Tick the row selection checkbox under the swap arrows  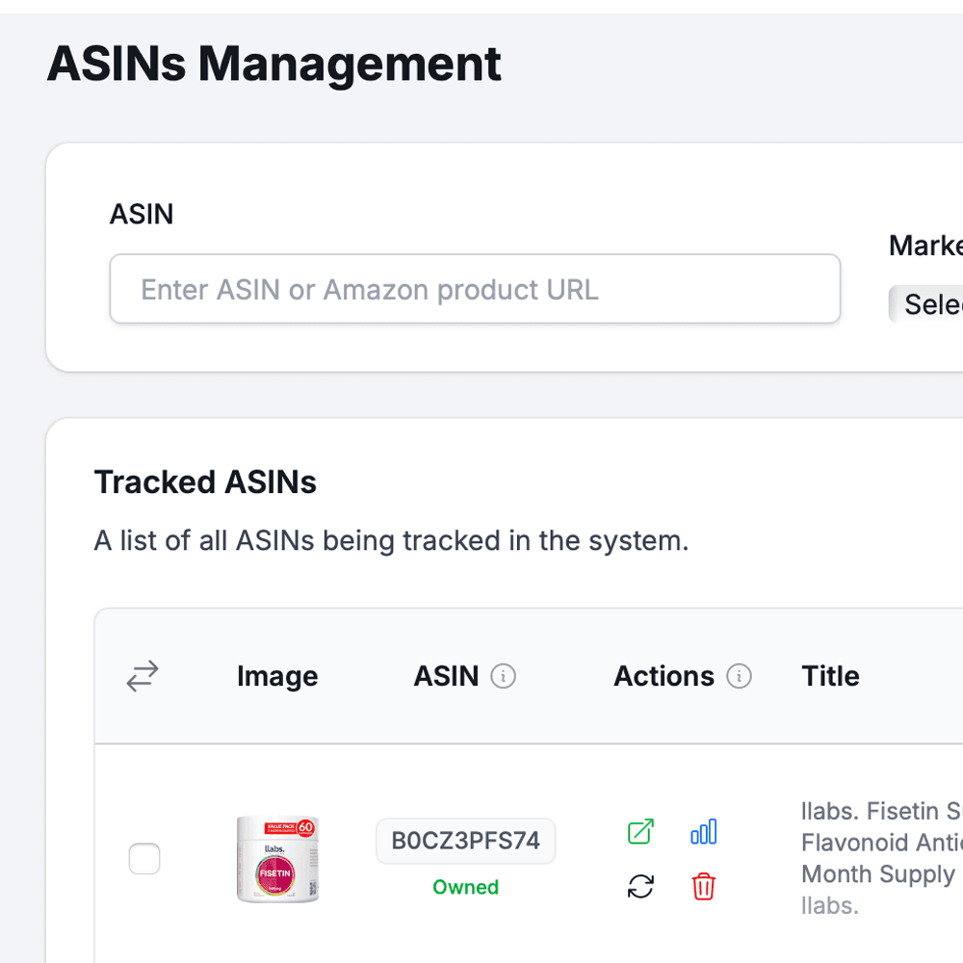[x=144, y=858]
